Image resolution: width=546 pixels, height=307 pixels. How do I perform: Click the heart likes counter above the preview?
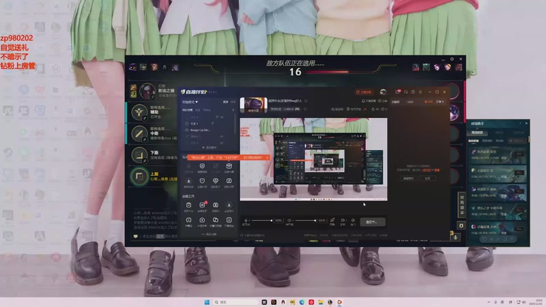384,109
